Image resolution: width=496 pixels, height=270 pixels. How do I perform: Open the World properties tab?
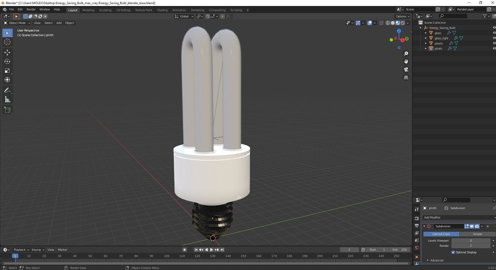tap(417, 248)
